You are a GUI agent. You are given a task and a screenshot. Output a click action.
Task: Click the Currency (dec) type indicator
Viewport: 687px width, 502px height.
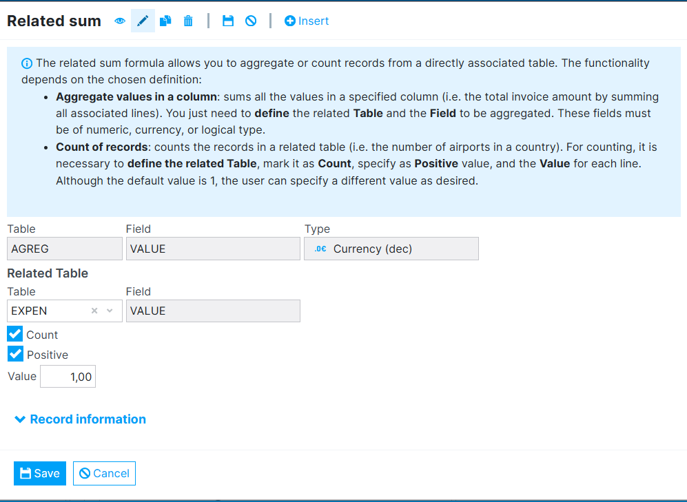pos(391,248)
